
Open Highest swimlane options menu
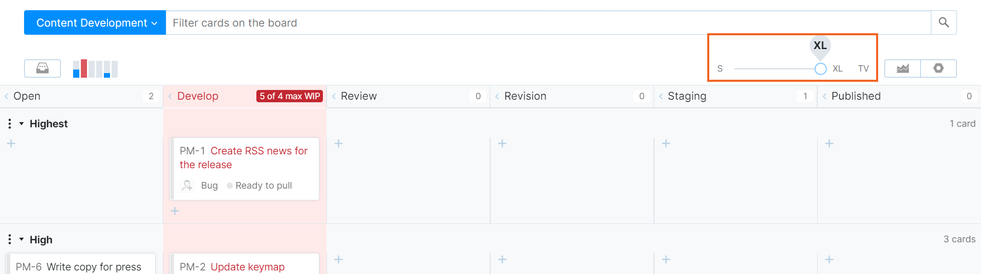pos(10,124)
